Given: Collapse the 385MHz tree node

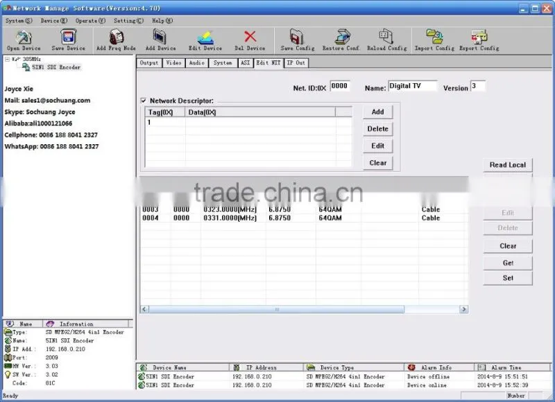Looking at the screenshot, I should tap(7, 59).
